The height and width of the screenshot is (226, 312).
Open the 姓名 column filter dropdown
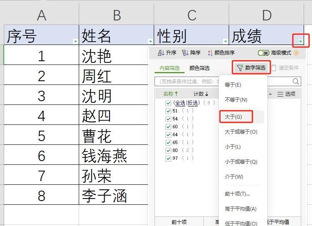pos(150,41)
